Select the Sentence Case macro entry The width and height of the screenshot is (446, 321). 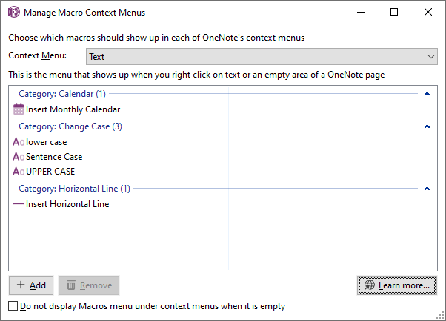(x=54, y=157)
